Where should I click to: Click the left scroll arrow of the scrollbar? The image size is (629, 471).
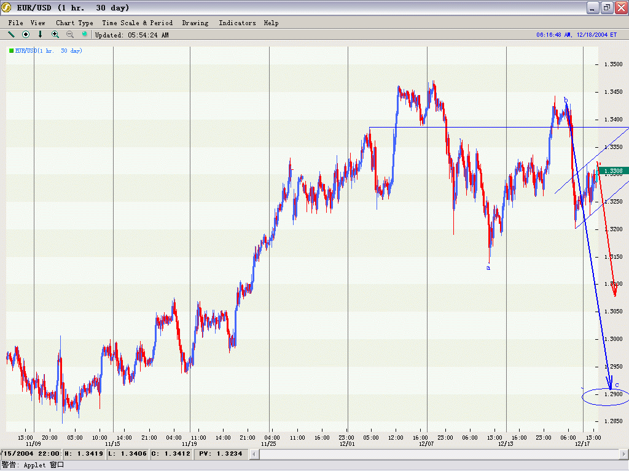[254, 454]
